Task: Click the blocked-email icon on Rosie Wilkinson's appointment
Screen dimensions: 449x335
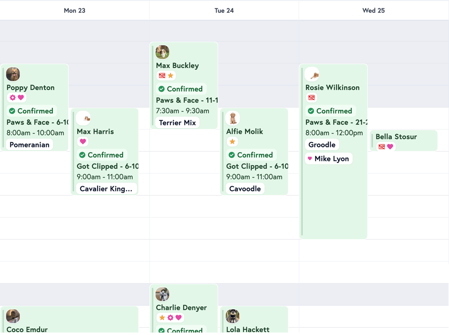Action: tap(311, 98)
